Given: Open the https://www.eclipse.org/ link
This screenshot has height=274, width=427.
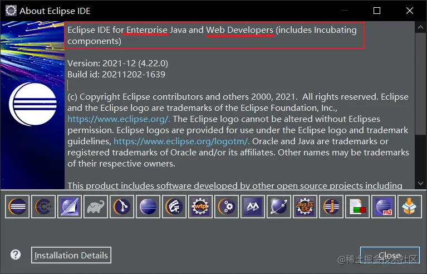Looking at the screenshot, I should click(119, 119).
